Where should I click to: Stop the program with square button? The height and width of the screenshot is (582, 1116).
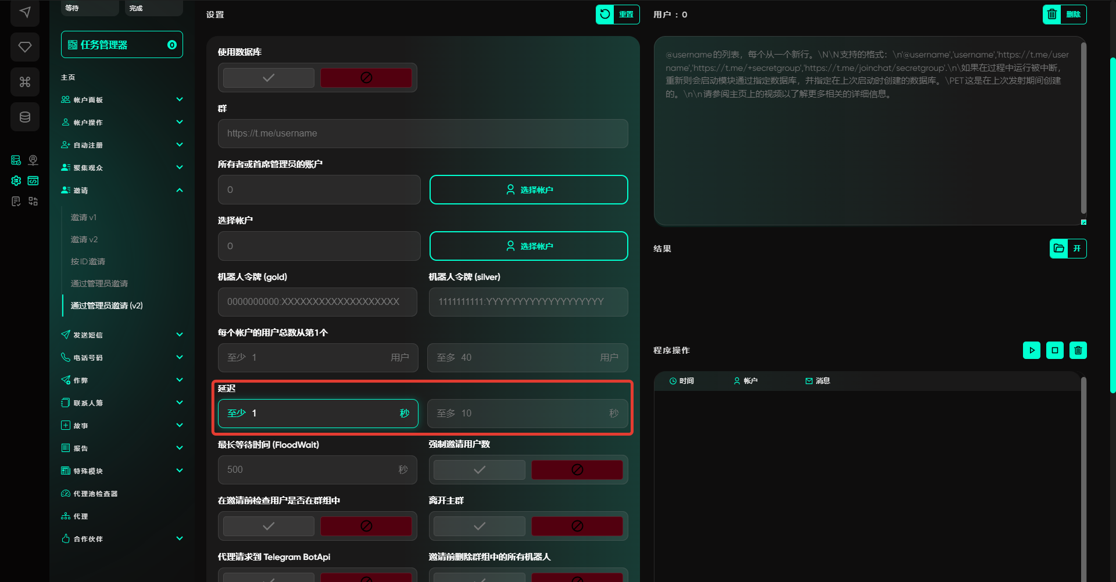point(1055,350)
